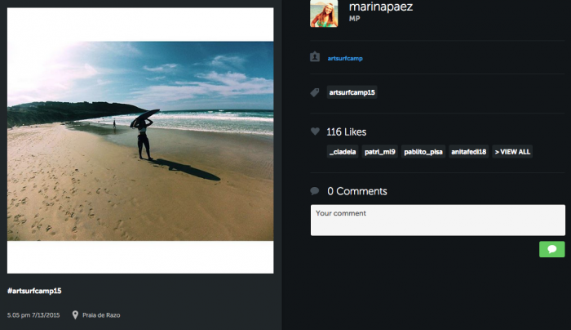Expand likes with VIEW ALL

512,152
